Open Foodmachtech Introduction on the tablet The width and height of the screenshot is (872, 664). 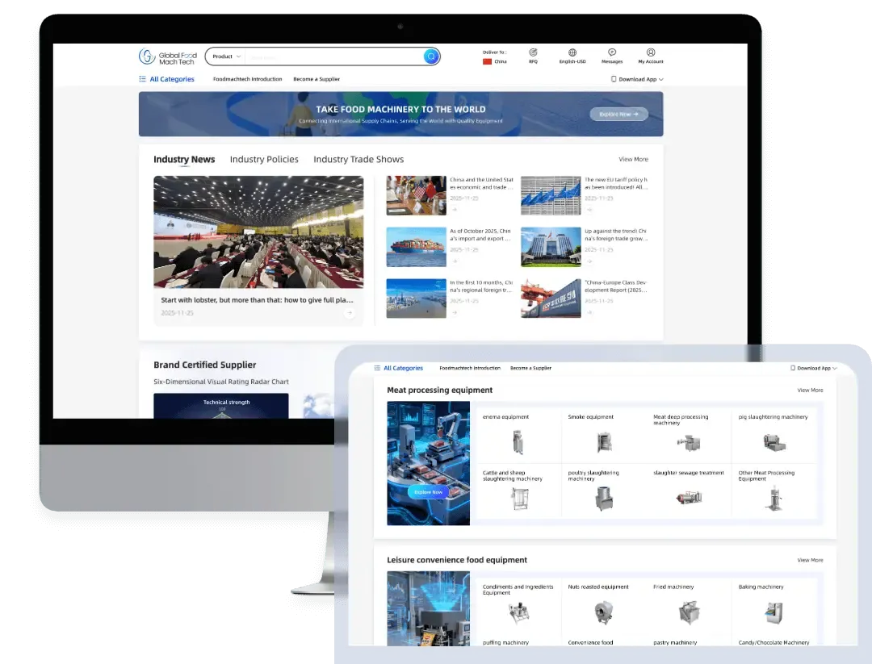click(x=470, y=368)
